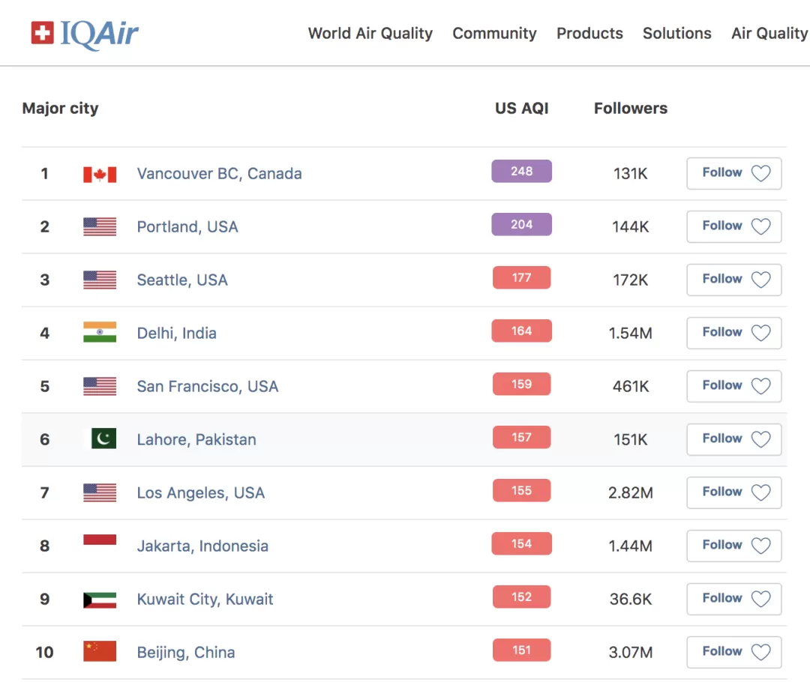
Task: Click the India flag icon beside Delhi
Action: click(x=100, y=332)
